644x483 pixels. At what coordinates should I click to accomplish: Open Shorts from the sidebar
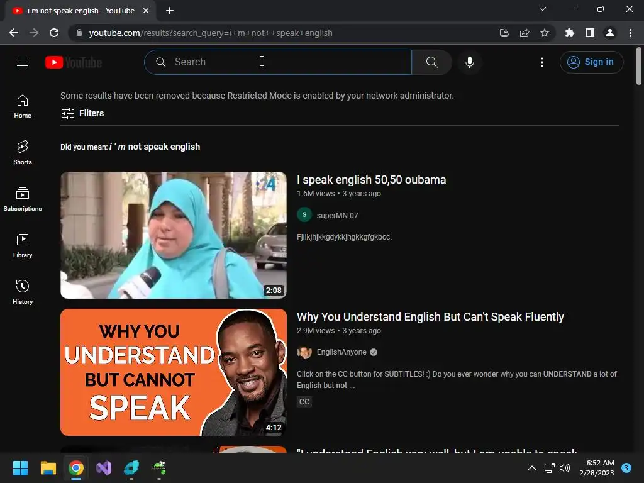(23, 153)
